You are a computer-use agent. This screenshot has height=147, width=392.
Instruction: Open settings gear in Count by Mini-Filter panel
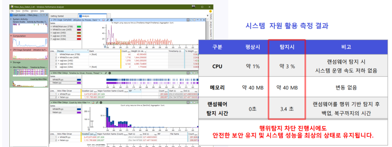click(x=101, y=102)
